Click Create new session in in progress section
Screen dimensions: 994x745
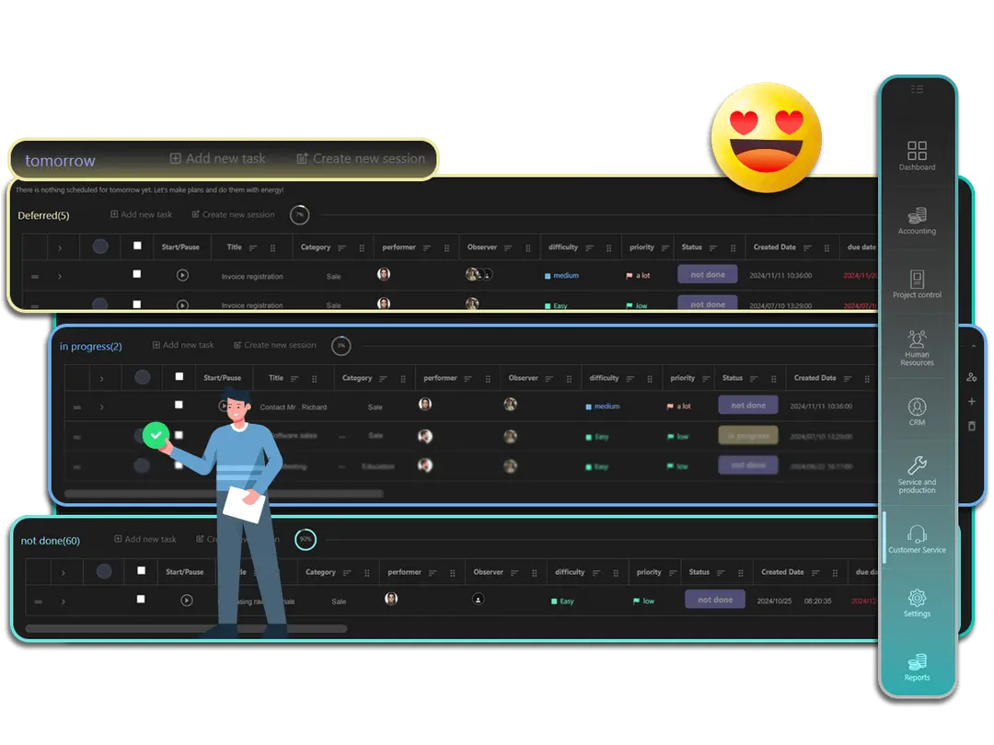click(274, 346)
